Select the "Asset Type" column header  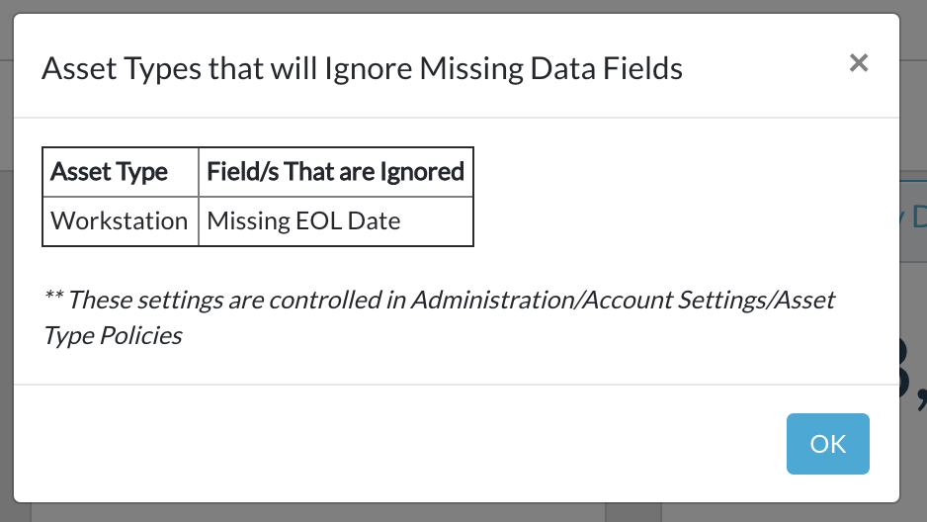(x=110, y=171)
